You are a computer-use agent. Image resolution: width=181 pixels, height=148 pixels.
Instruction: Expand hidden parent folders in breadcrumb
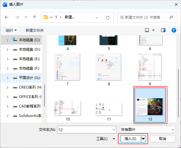click(51, 17)
